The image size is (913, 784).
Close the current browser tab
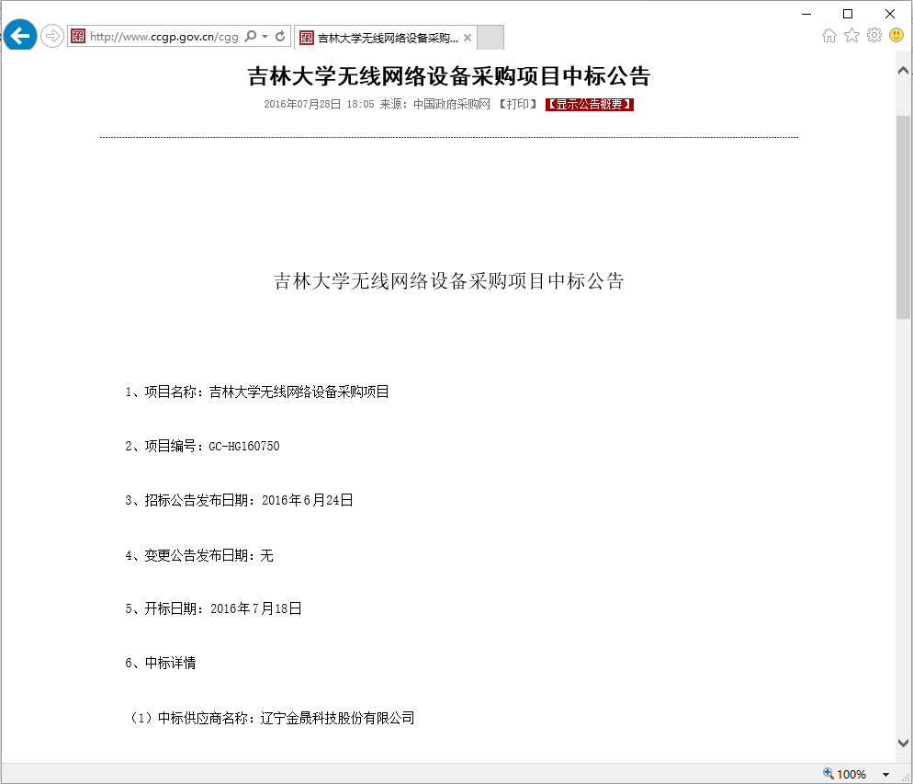(x=468, y=38)
